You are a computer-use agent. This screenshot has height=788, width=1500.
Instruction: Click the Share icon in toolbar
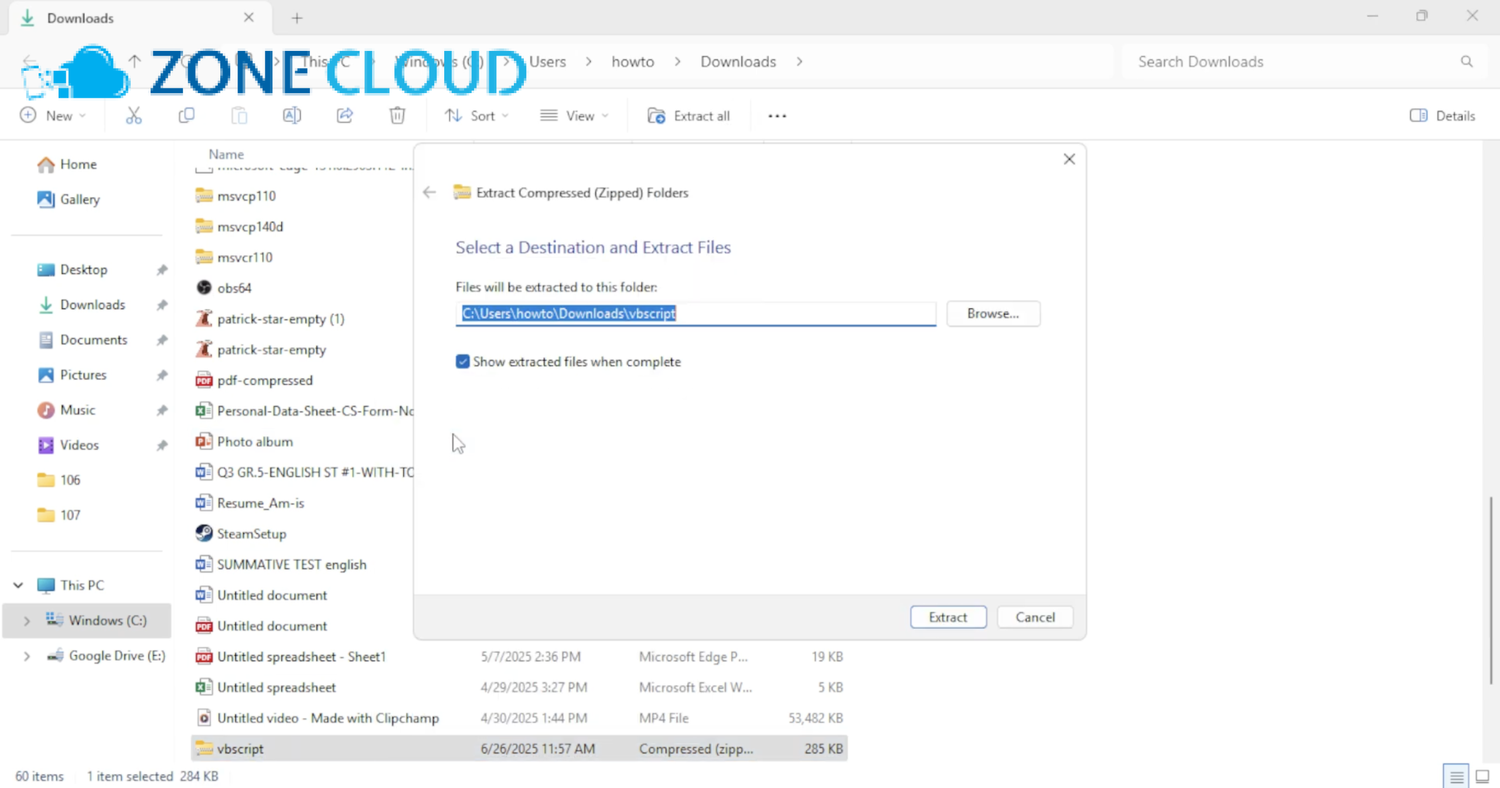pos(345,116)
